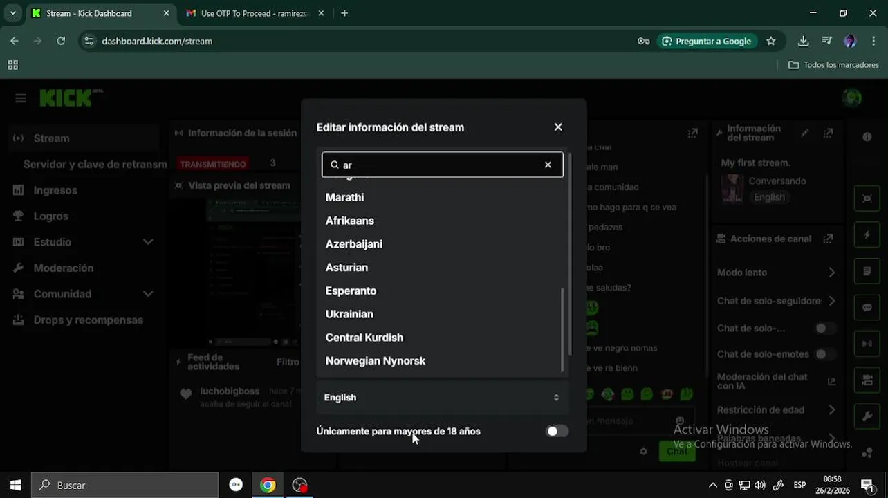The image size is (888, 498).
Task: Click the volume icon in system tray
Action: [759, 485]
